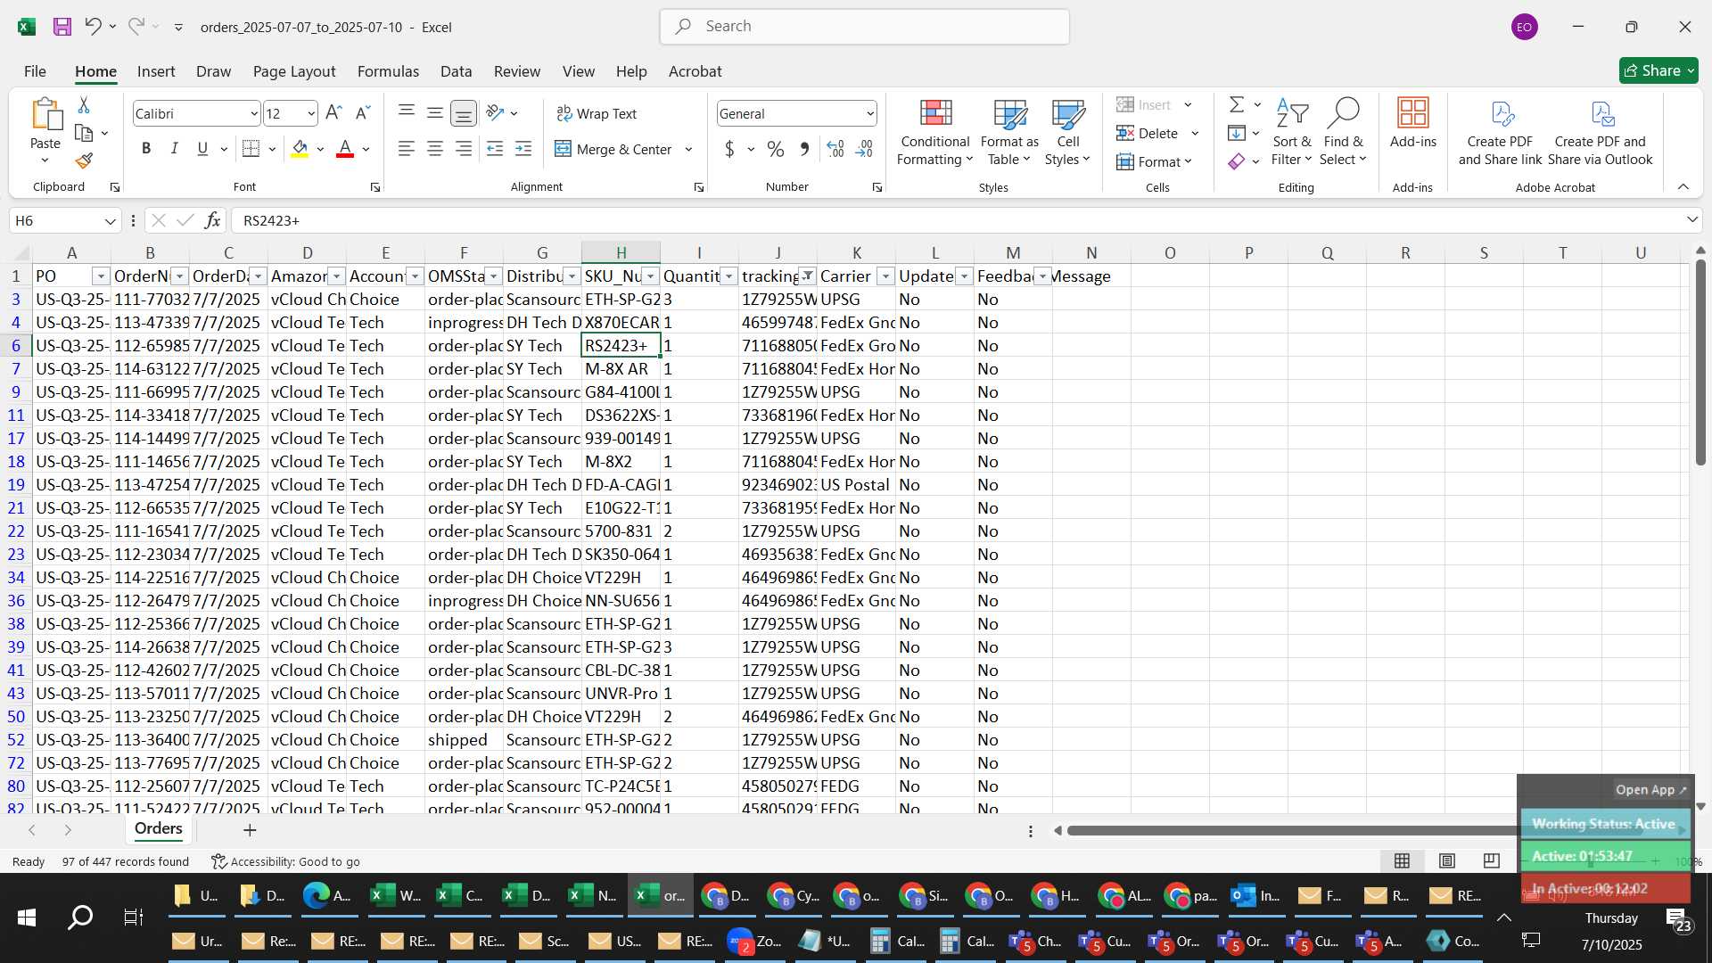Open filter dropdown on tracking column
The height and width of the screenshot is (963, 1712).
[x=807, y=276]
